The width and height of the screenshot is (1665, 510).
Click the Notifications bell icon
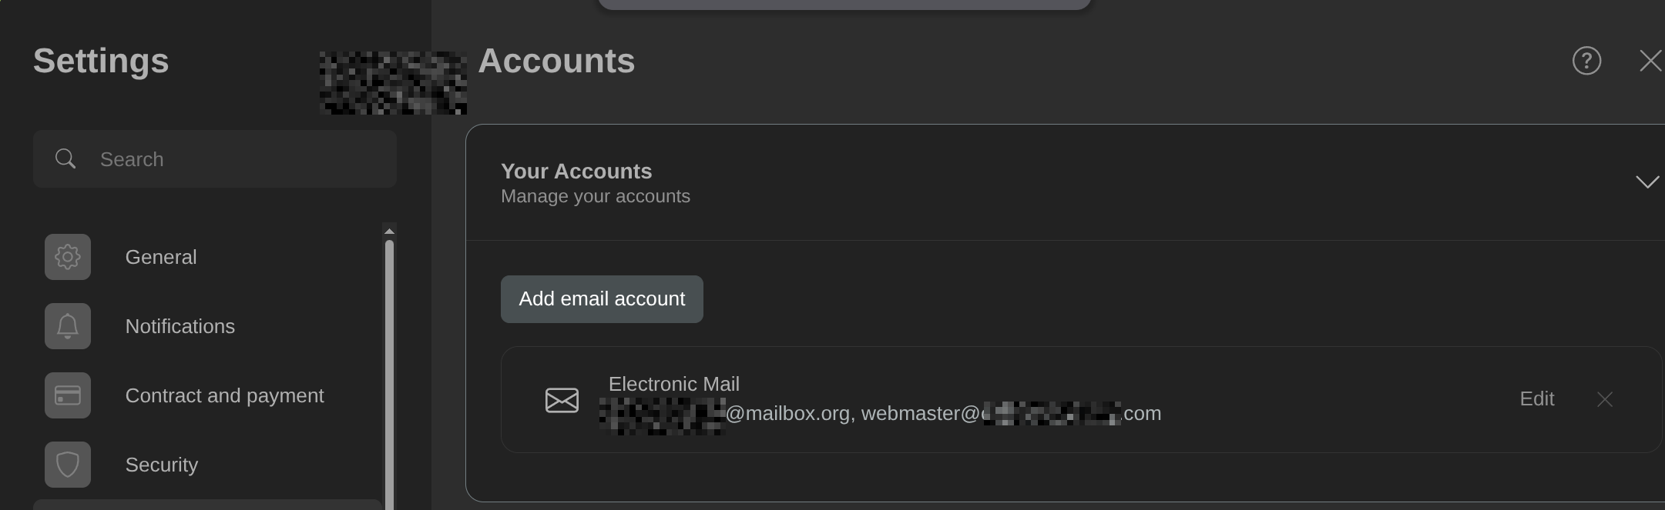68,326
